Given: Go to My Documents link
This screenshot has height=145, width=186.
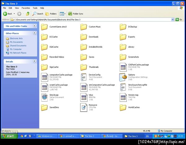Looking at the screenshot, I should coord(16,42).
